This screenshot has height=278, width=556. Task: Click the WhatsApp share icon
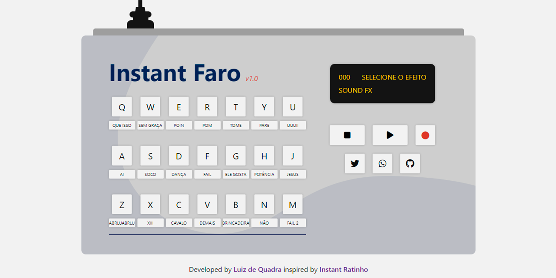382,163
